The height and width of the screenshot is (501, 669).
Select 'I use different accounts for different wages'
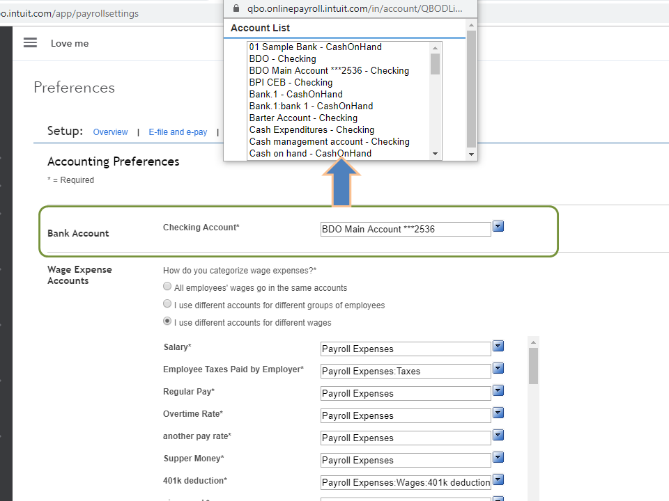pos(167,321)
